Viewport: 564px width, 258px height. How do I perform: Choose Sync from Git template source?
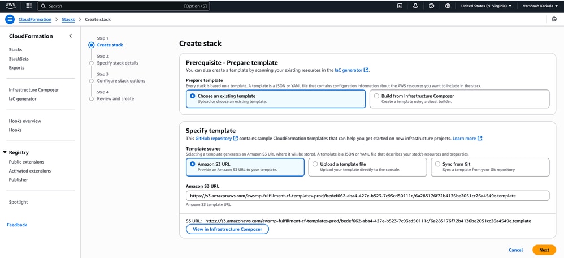437,164
